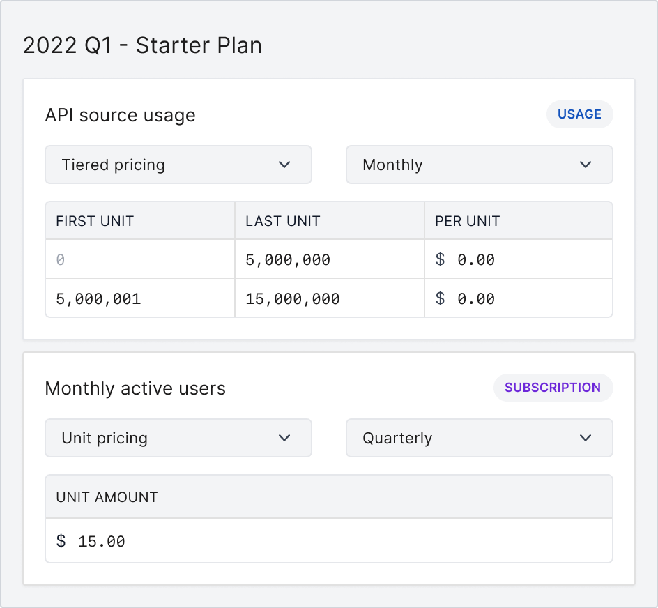Click the chevron on Quarterly selector
Viewport: 658px width, 608px height.
click(586, 438)
